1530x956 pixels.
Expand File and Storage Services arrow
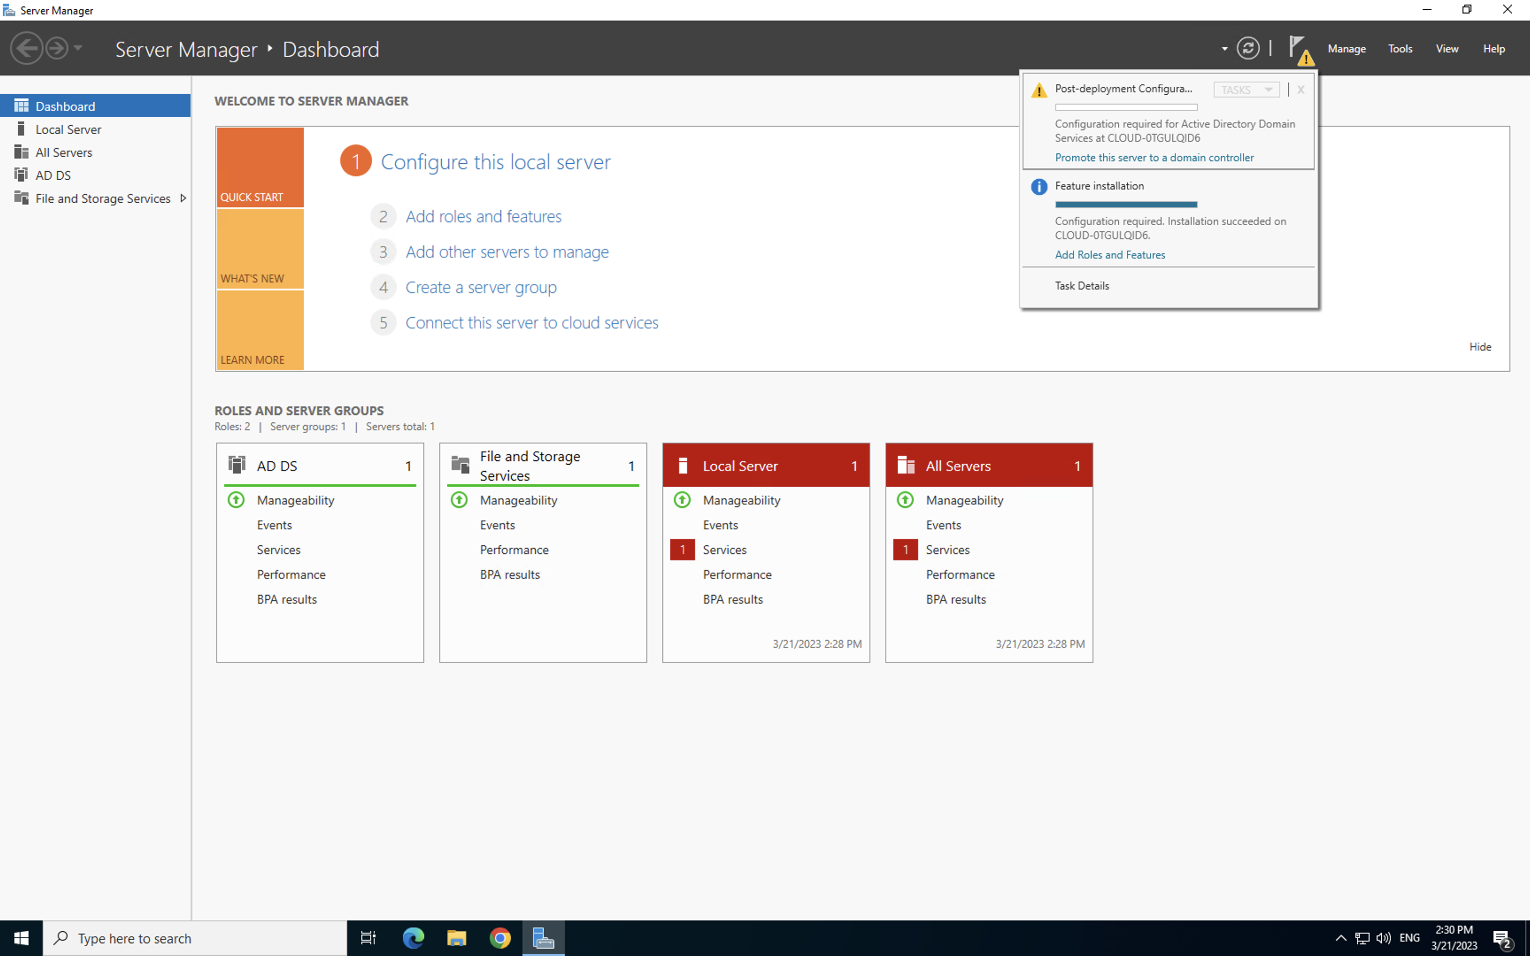(x=183, y=198)
